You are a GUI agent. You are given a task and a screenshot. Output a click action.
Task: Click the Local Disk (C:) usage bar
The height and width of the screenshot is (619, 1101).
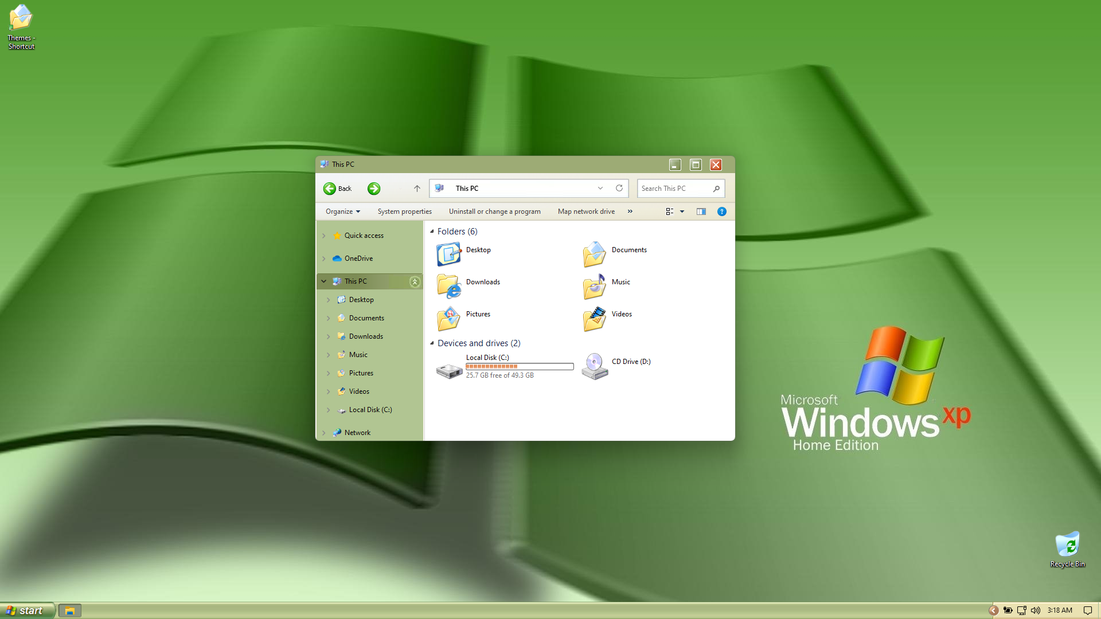coord(520,367)
